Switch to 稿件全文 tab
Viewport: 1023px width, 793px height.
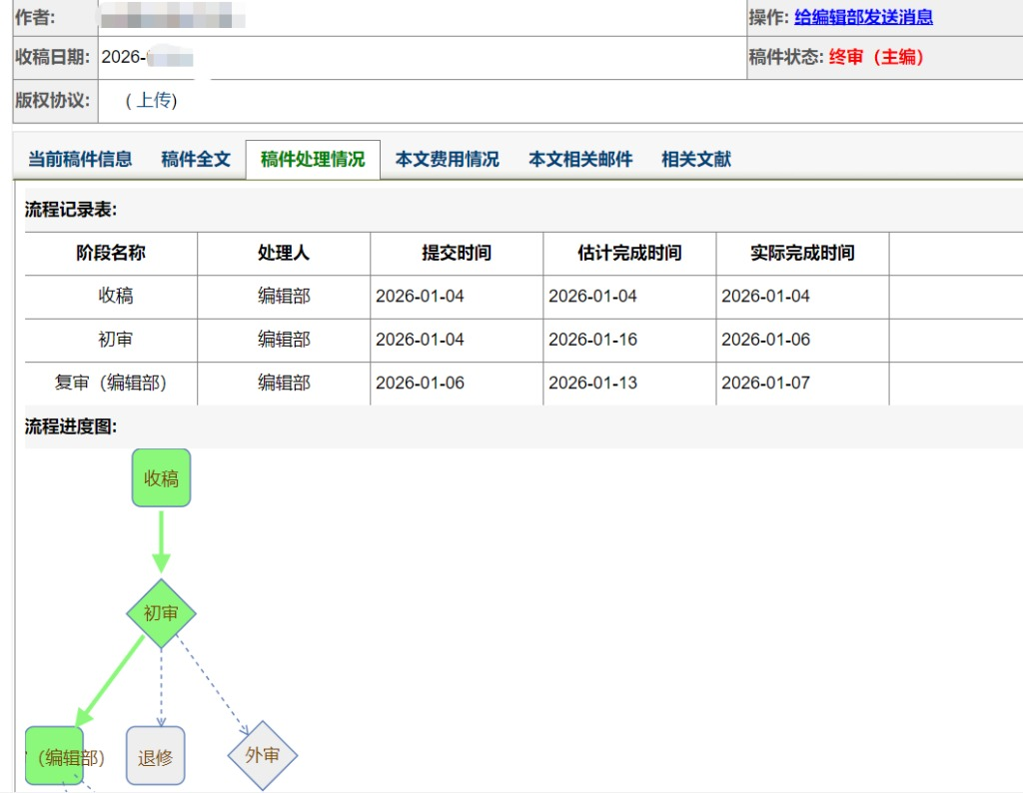pyautogui.click(x=196, y=159)
